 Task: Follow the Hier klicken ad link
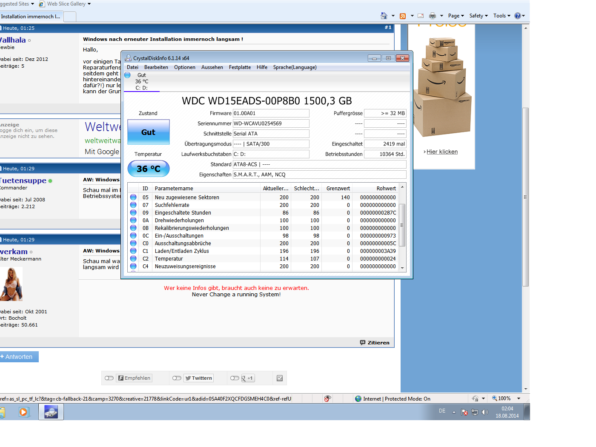coord(442,152)
